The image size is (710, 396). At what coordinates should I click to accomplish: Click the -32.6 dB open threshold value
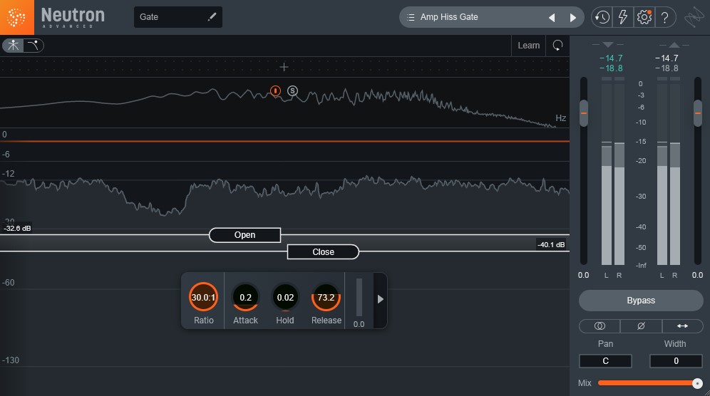point(18,228)
